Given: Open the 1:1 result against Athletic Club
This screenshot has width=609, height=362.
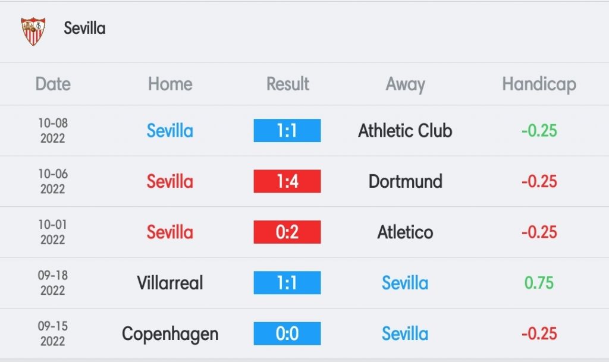Looking at the screenshot, I should pyautogui.click(x=287, y=130).
